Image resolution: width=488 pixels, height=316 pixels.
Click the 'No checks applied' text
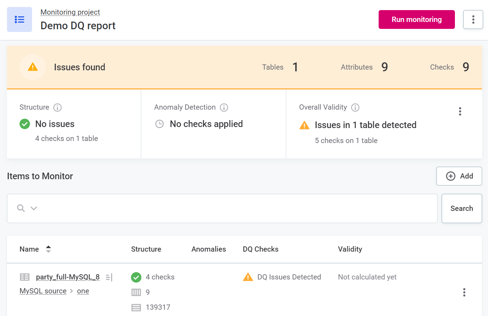coord(206,124)
